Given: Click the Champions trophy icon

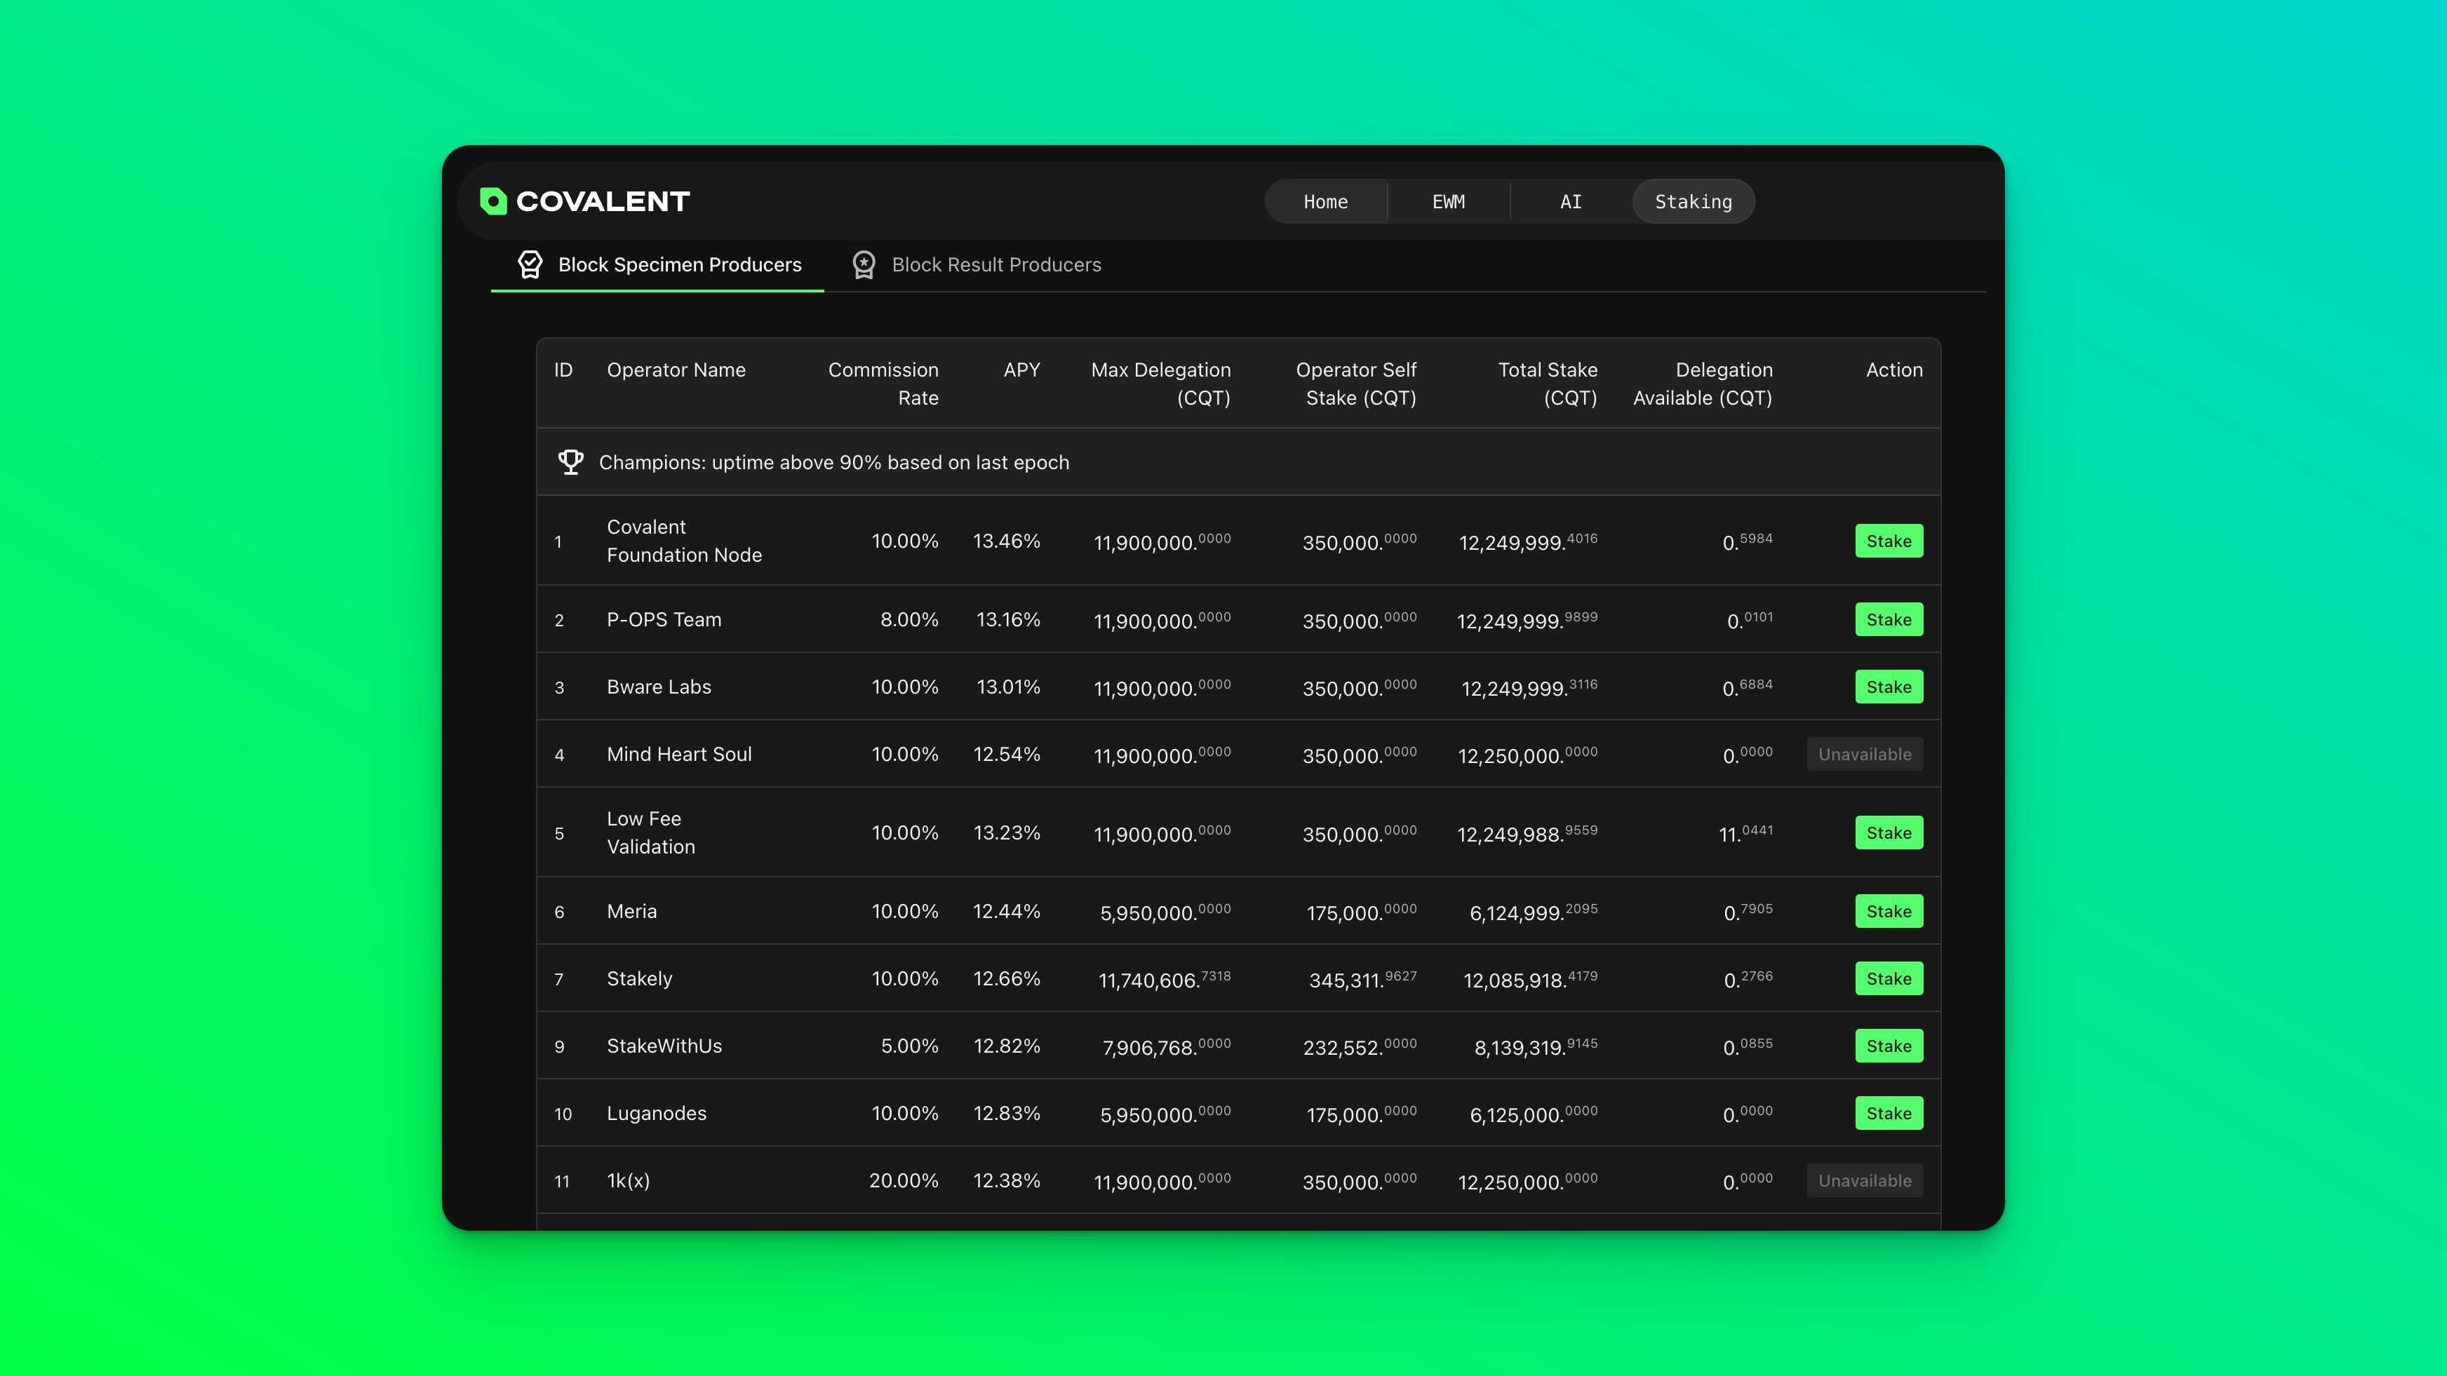Looking at the screenshot, I should tap(570, 462).
